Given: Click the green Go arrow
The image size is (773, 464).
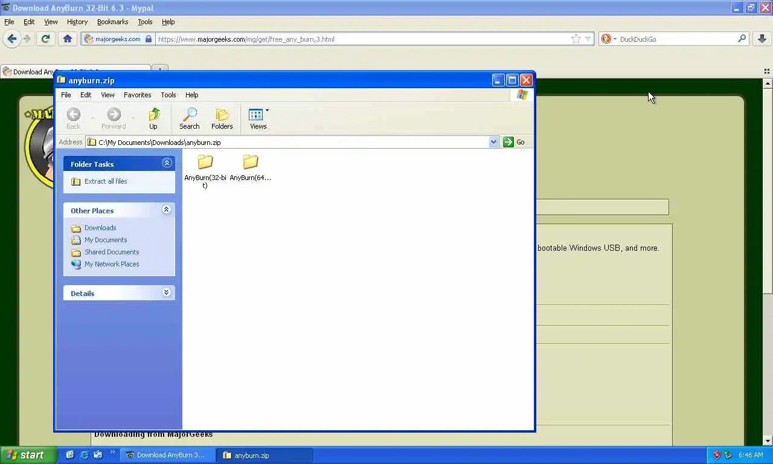Looking at the screenshot, I should (508, 142).
